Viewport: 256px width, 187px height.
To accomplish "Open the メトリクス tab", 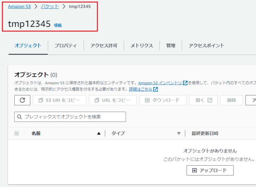I will (142, 45).
